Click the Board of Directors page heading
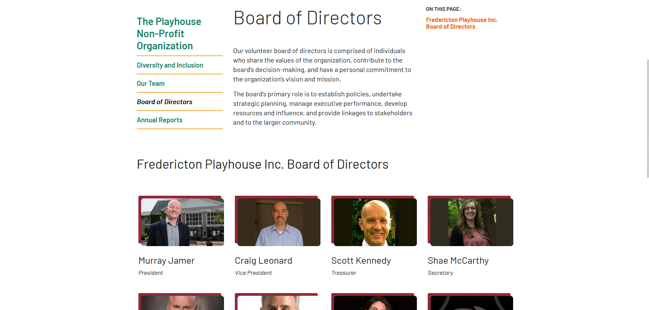 [x=308, y=18]
